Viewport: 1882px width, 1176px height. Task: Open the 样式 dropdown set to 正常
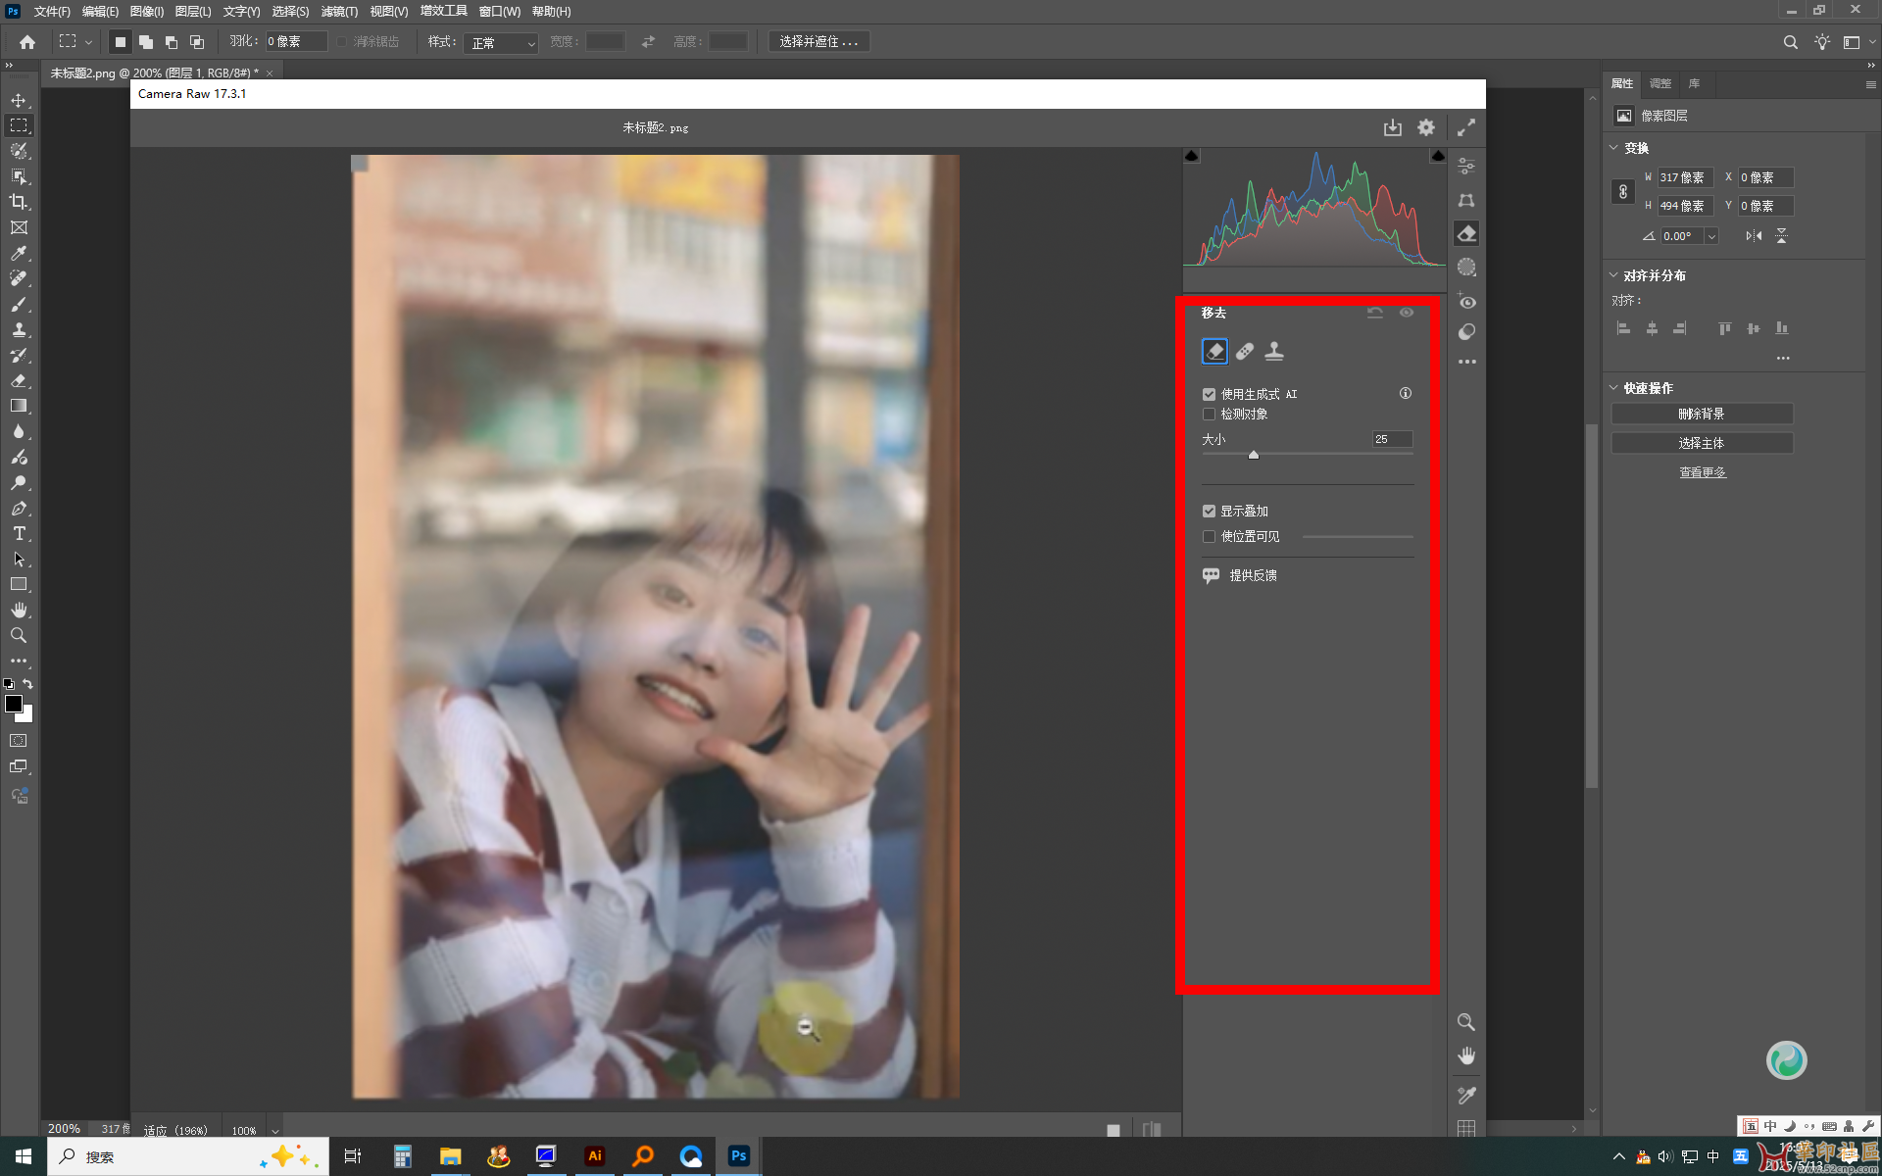[x=502, y=42]
